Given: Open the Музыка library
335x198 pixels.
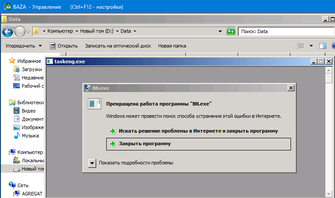Looking at the screenshot, I should click(x=30, y=136).
